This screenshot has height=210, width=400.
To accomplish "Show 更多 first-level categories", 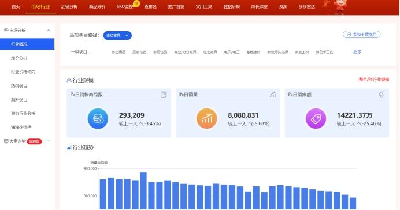I will (357, 52).
